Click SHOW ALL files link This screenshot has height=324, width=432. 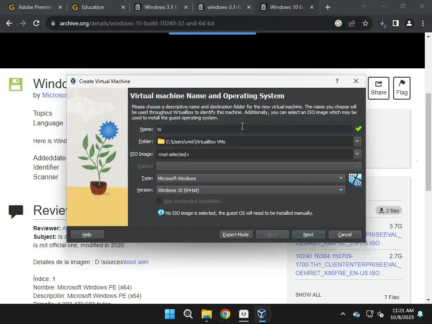(x=308, y=295)
